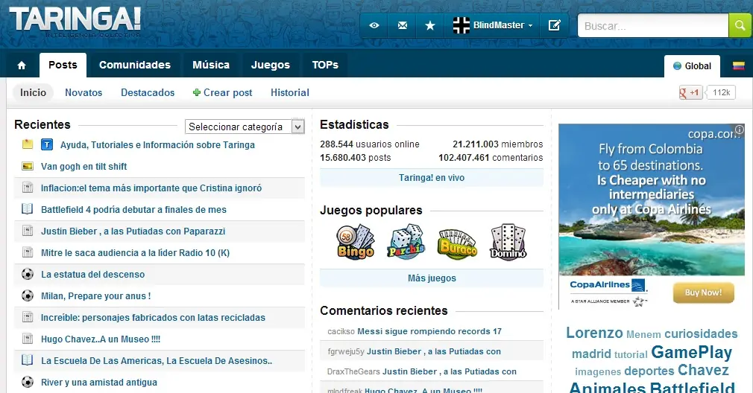Click the green search magnifier button
This screenshot has width=753, height=393.
click(x=739, y=25)
